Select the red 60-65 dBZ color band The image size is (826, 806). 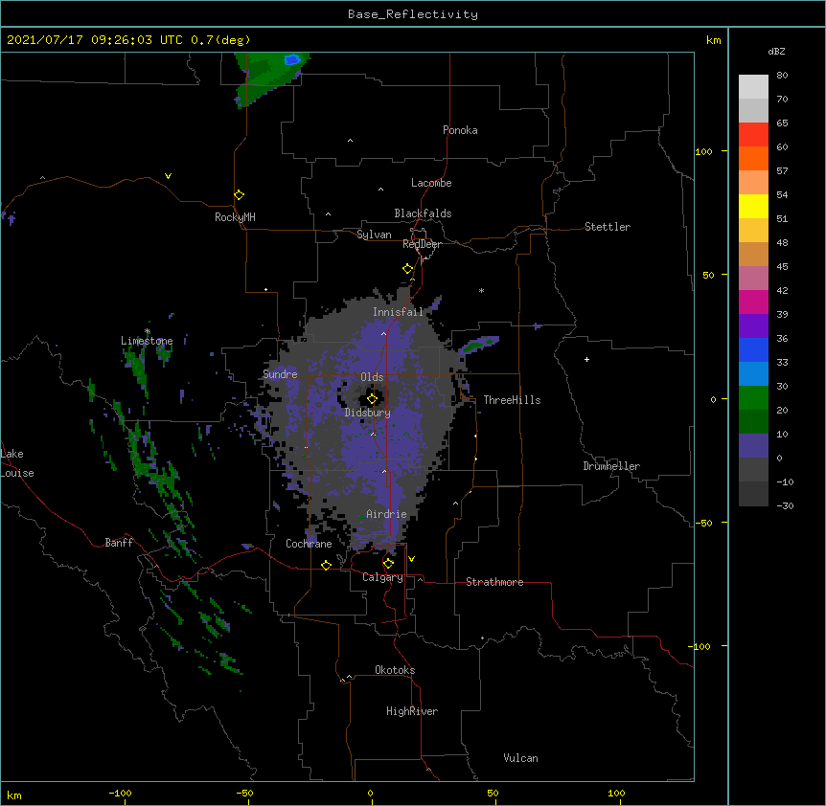coord(753,134)
